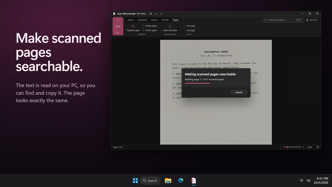Open File Explorer from the taskbar

(168, 181)
